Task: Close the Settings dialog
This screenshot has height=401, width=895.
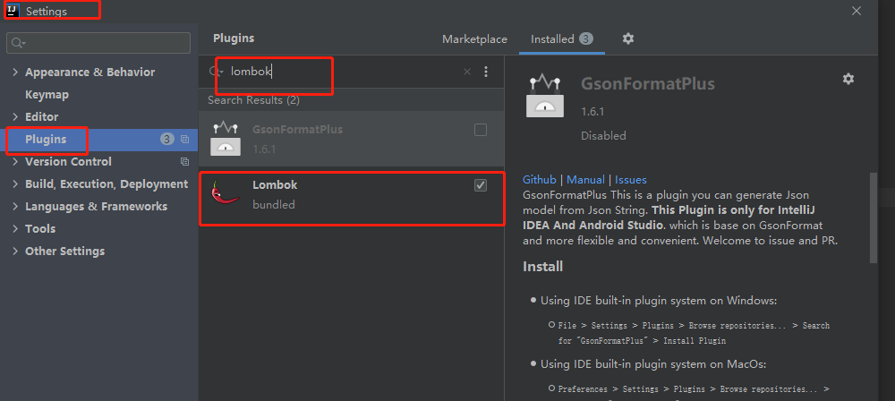Action: coord(857,10)
